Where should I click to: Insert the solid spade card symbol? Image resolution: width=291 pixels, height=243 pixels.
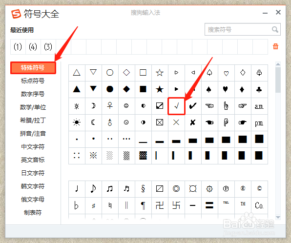tap(209, 89)
